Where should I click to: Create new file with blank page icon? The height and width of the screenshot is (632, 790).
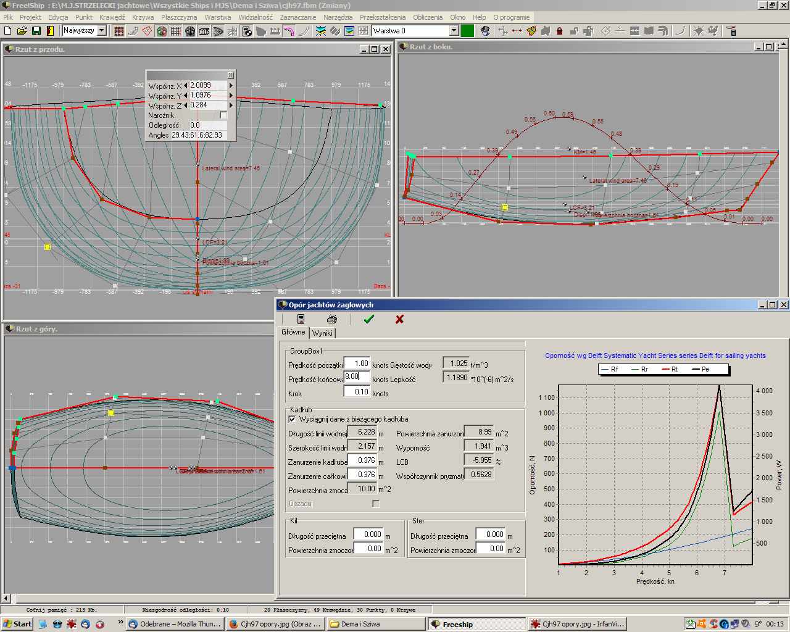8,31
